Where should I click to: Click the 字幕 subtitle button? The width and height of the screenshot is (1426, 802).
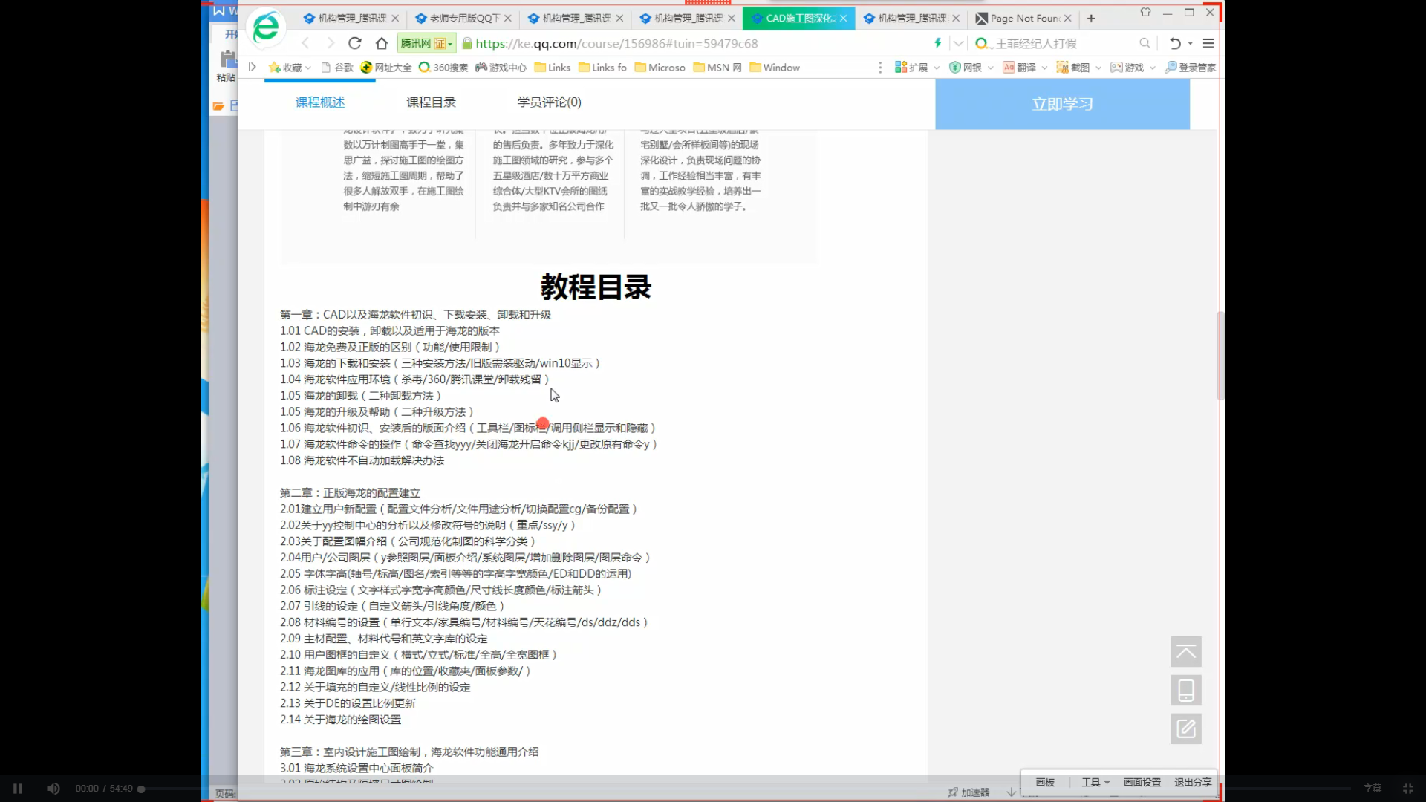[x=1373, y=789]
